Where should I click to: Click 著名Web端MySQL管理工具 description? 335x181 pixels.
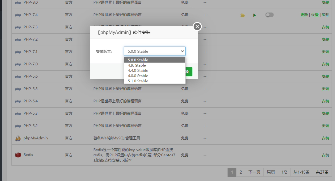pos(117,138)
